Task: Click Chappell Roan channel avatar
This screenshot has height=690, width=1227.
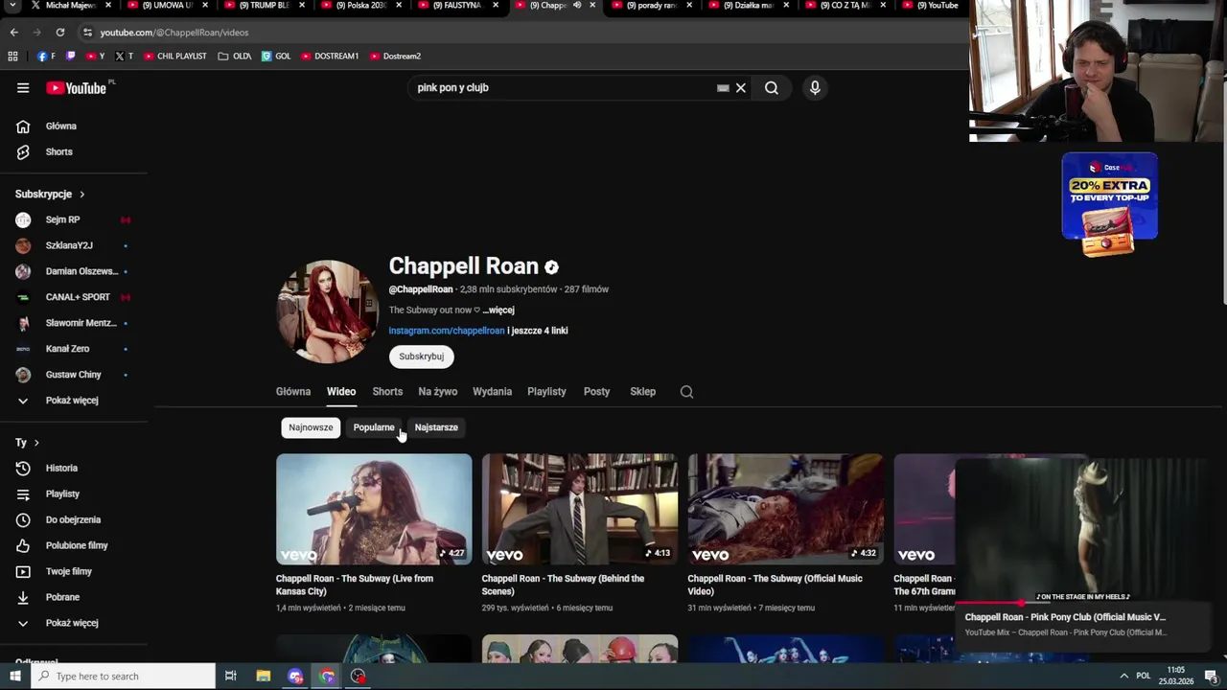Action: (328, 311)
